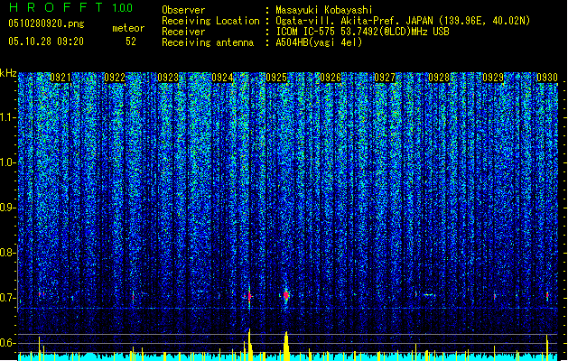Click the 0922 time marker label
This screenshot has height=361, width=568.
(115, 78)
